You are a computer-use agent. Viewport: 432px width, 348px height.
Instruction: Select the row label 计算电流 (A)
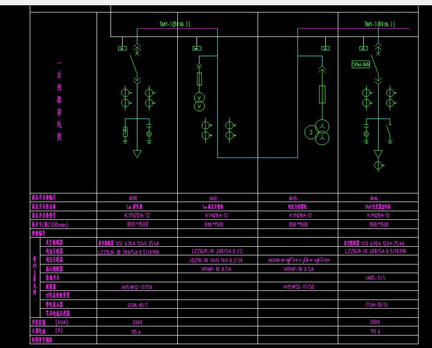(x=47, y=331)
